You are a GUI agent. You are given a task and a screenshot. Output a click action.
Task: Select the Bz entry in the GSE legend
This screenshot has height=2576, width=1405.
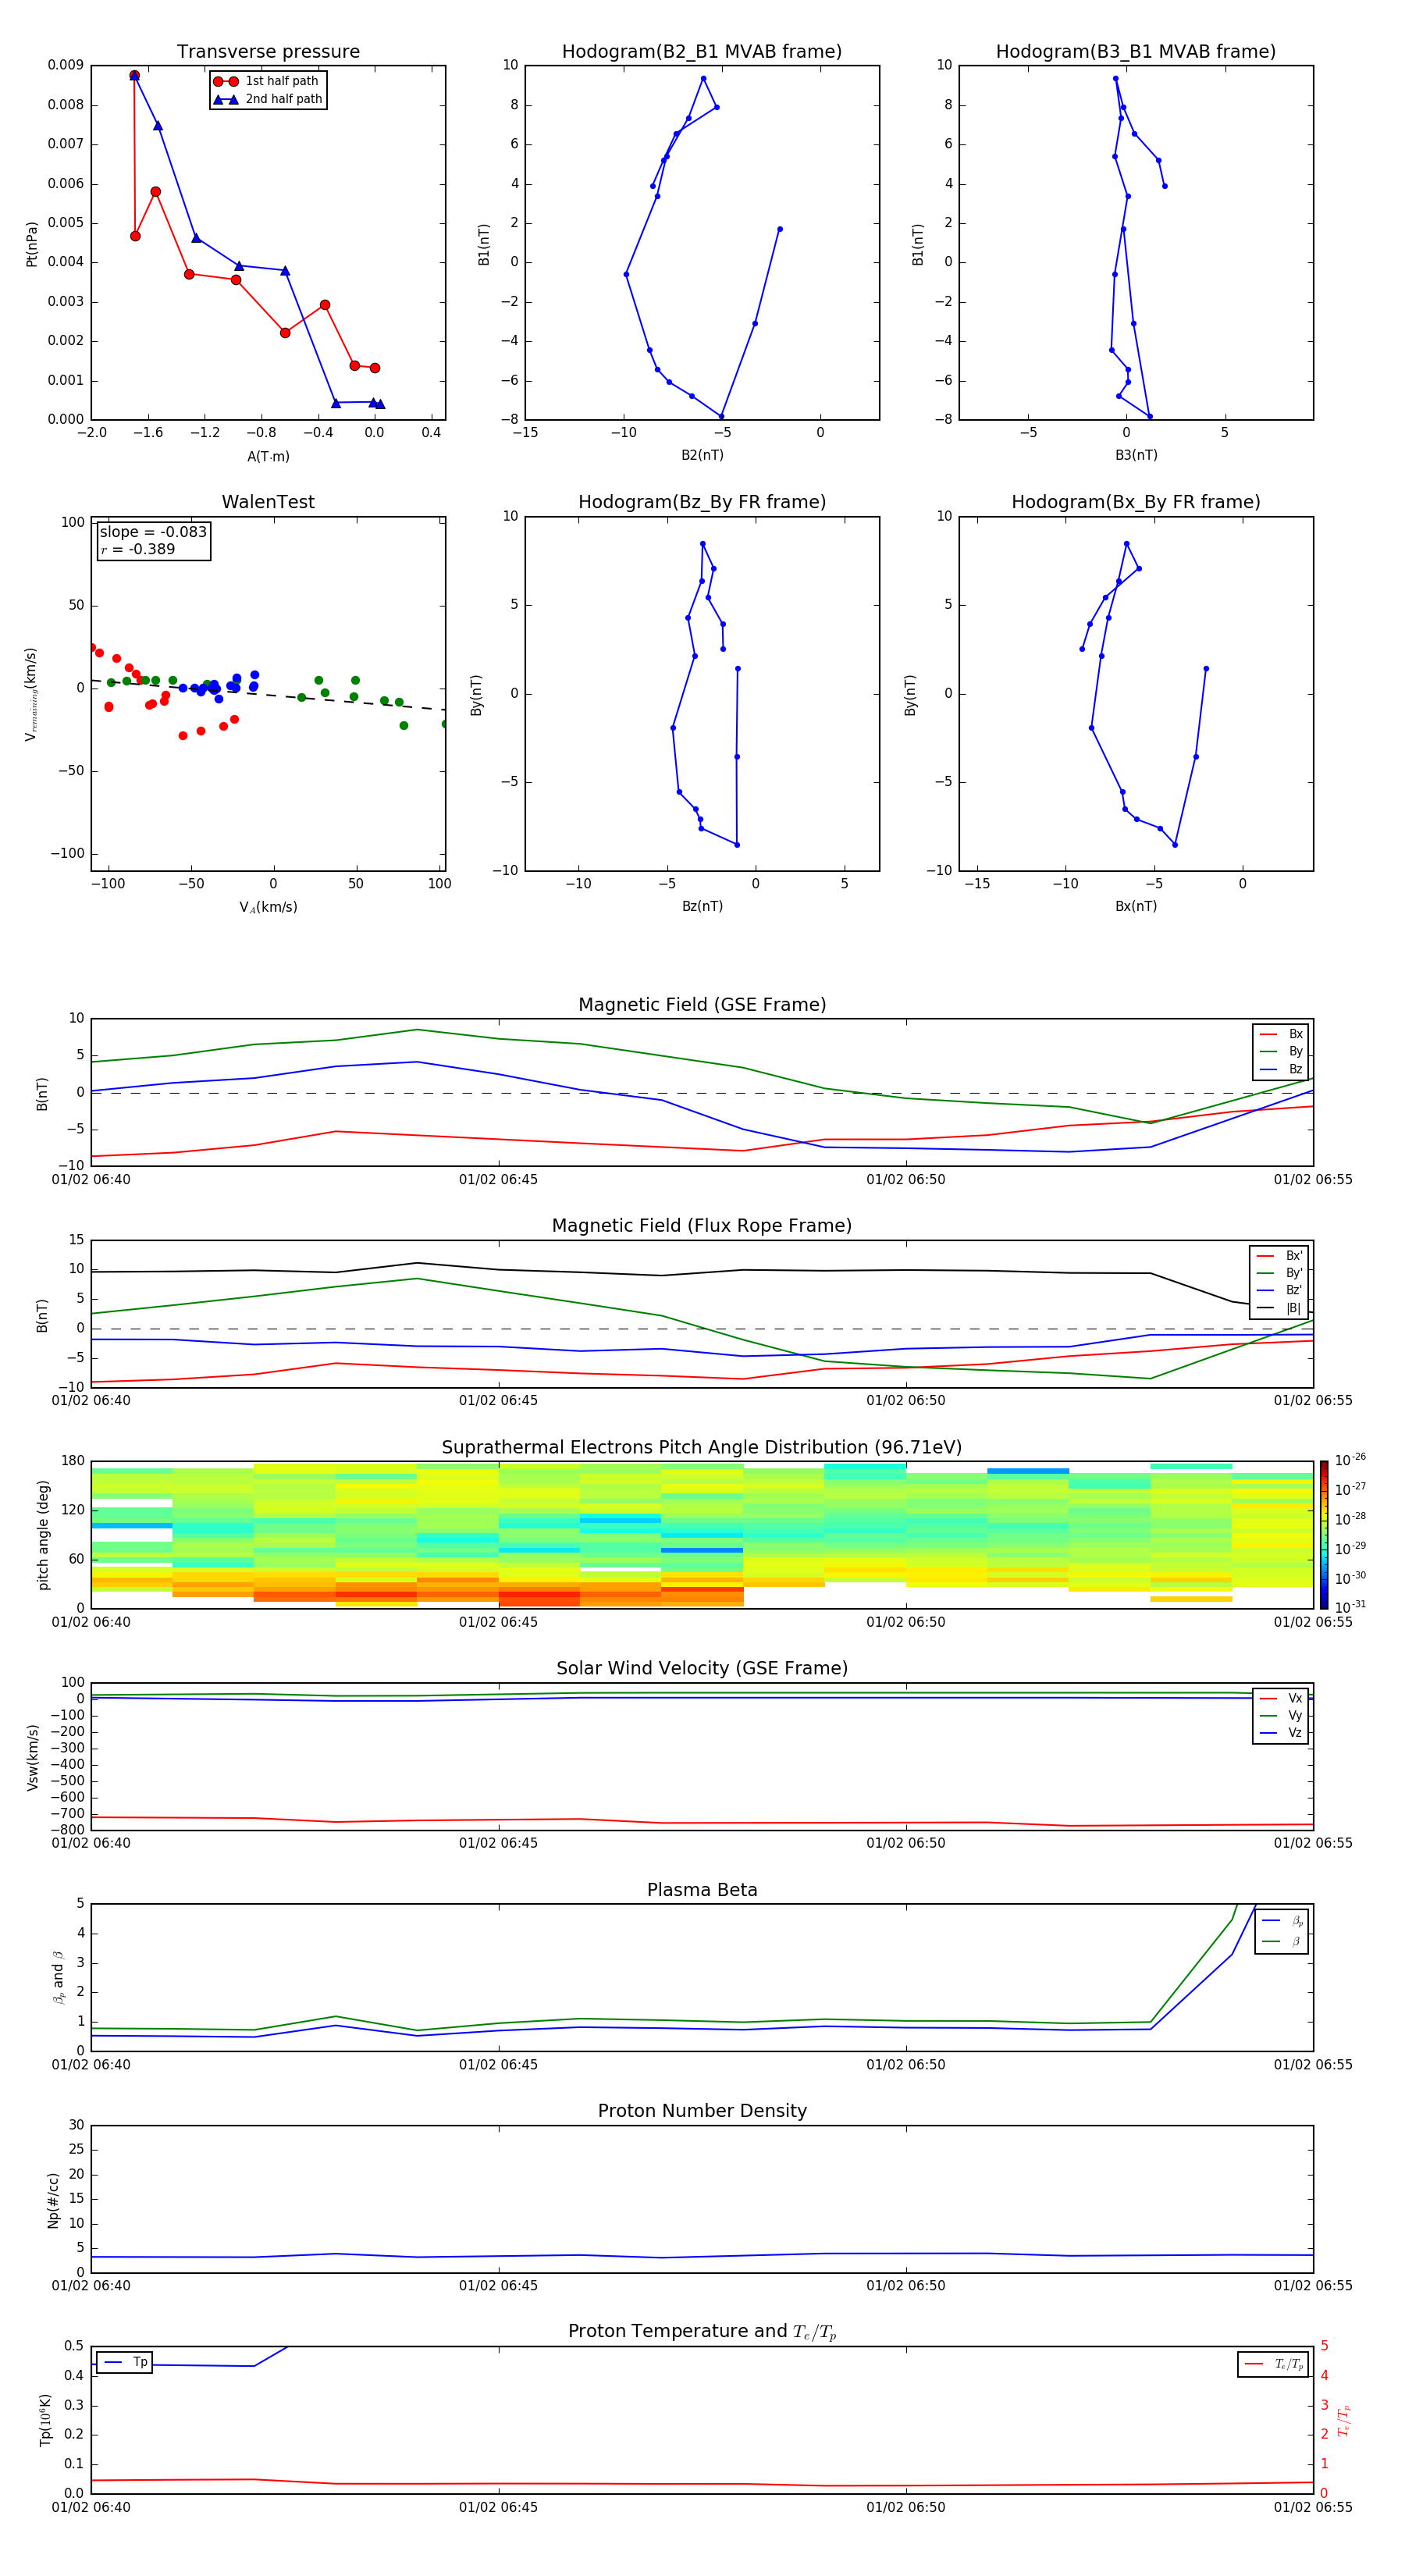tap(1281, 1070)
